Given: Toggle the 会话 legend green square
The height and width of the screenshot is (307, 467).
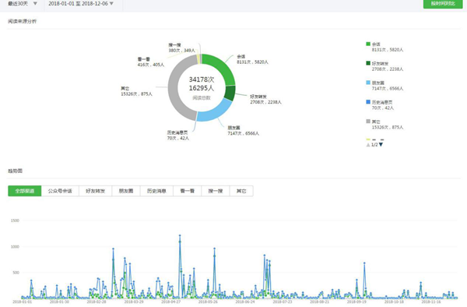Looking at the screenshot, I should pos(368,44).
